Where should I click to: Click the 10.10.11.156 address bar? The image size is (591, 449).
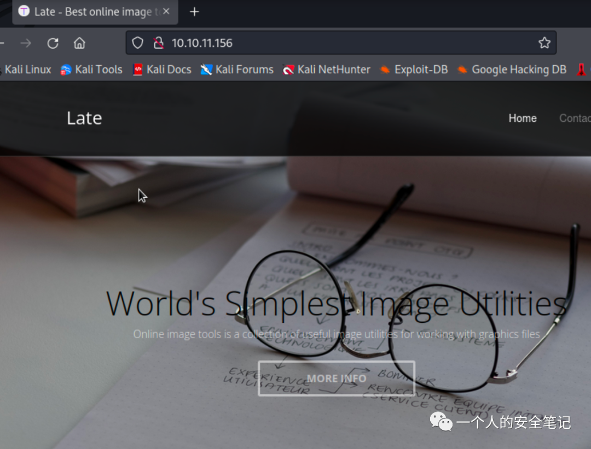pyautogui.click(x=341, y=43)
